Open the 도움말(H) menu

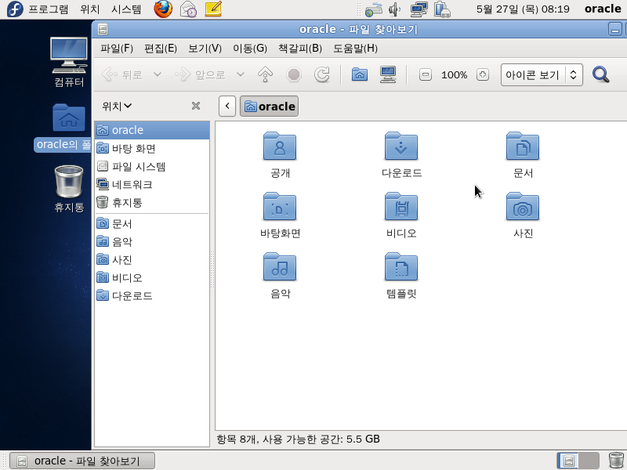(355, 49)
